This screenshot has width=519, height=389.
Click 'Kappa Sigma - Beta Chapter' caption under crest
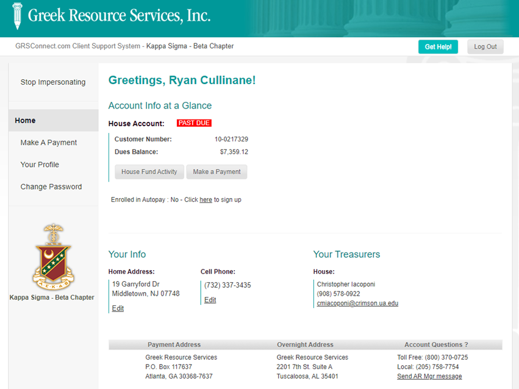click(52, 298)
